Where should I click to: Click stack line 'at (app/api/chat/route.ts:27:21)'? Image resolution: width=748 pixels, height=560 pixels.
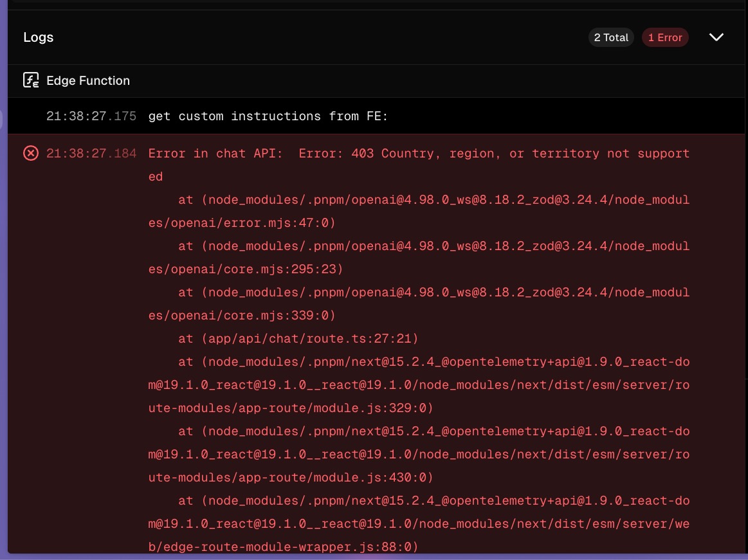(298, 339)
